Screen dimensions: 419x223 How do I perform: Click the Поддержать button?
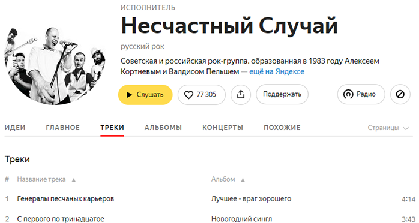tap(282, 94)
